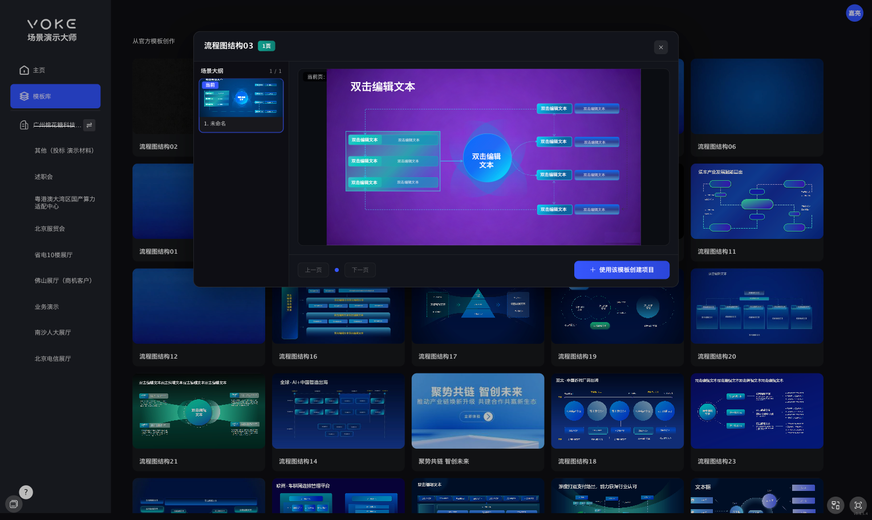Screen dimensions: 872x520
Task: Open the 述职会 folder in sidebar
Action: point(44,177)
